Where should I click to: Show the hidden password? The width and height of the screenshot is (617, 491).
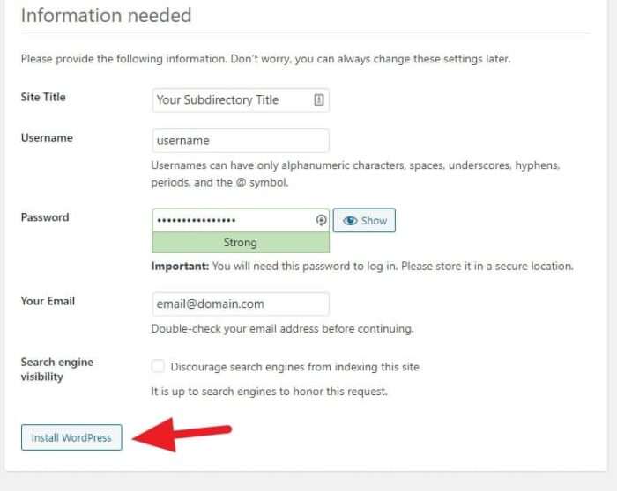point(364,220)
